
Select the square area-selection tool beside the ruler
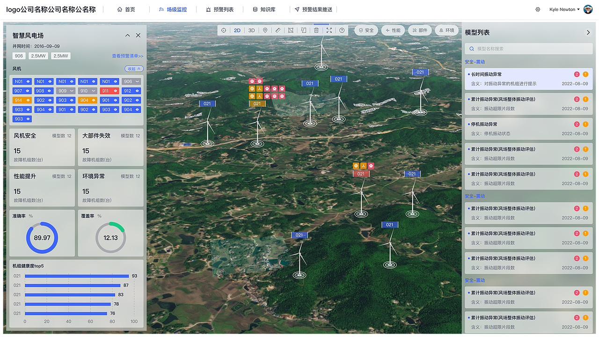tap(291, 30)
